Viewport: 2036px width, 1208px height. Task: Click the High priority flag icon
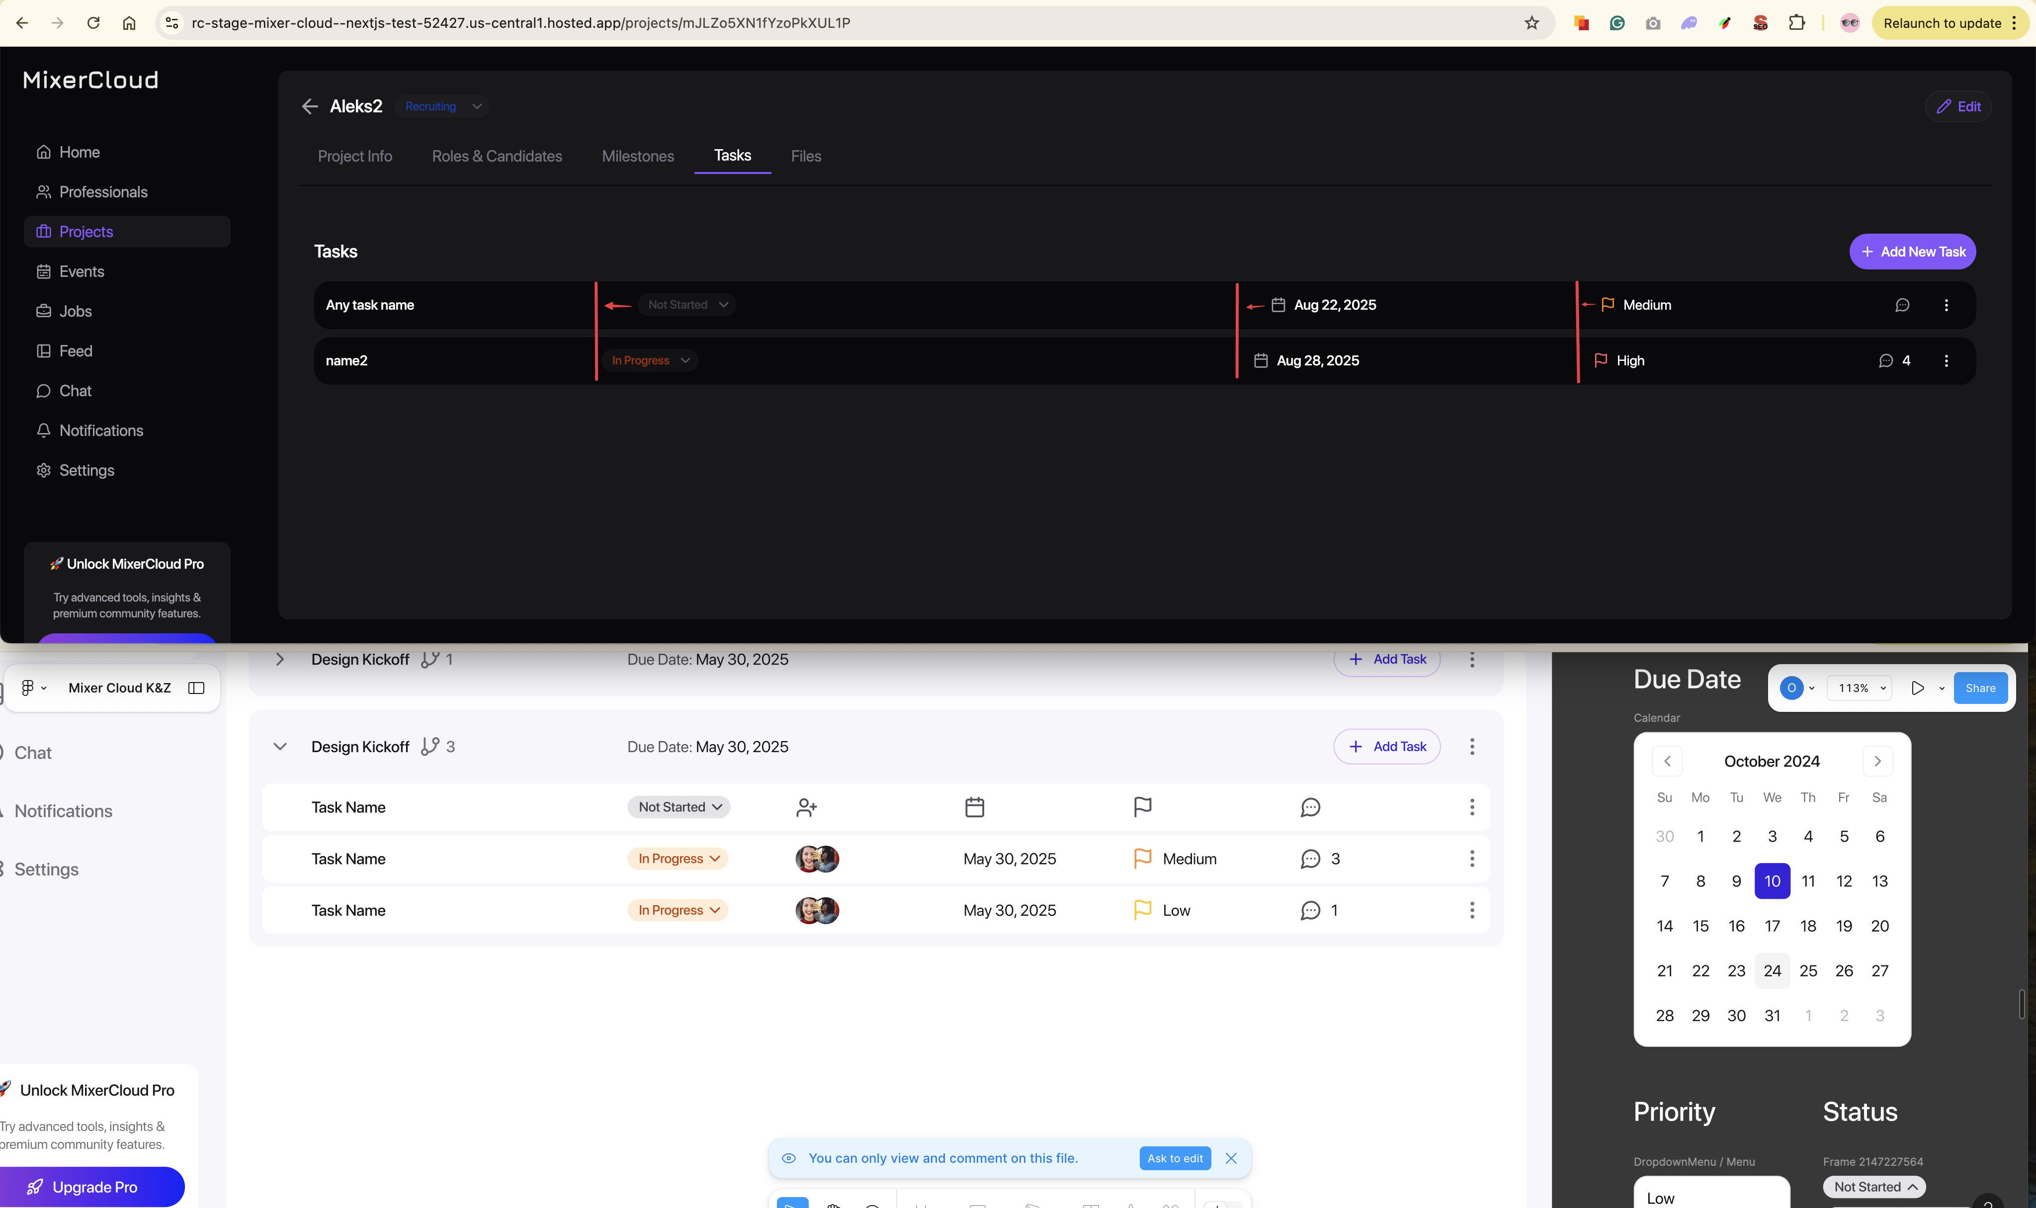coord(1600,360)
